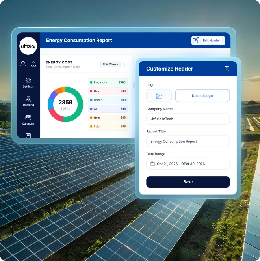The image size is (260, 261).
Task: Click the image placeholder icon under Logo
Action: [159, 96]
